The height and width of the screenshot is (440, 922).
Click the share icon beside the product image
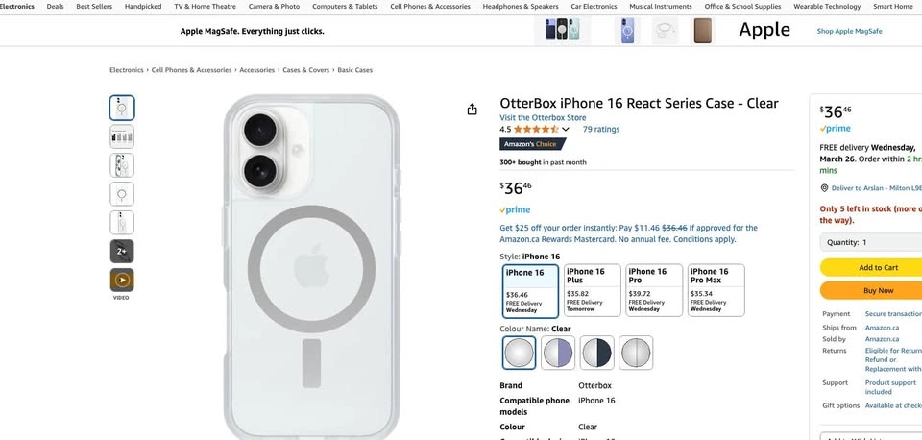point(472,110)
